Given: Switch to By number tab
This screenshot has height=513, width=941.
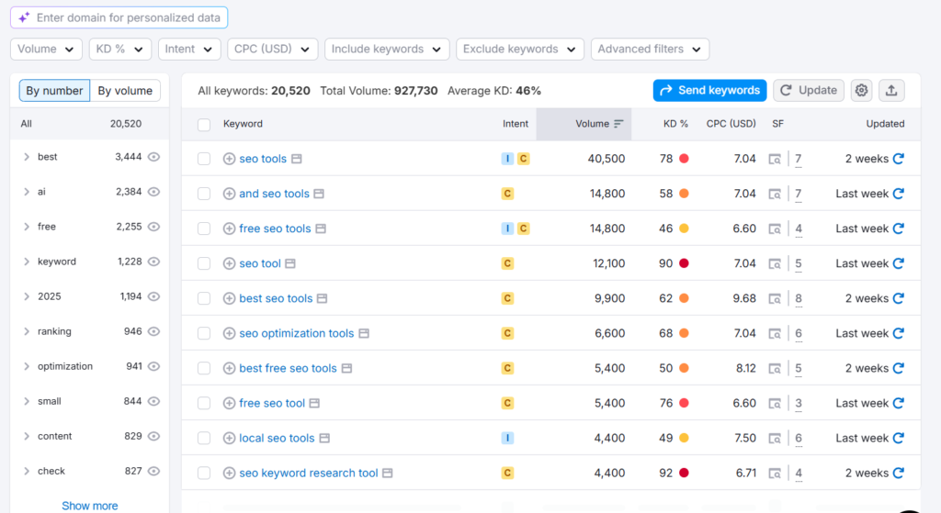Looking at the screenshot, I should pyautogui.click(x=54, y=91).
